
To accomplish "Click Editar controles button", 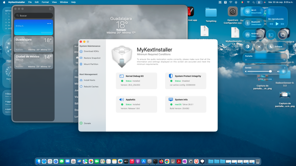I will 265,79.
